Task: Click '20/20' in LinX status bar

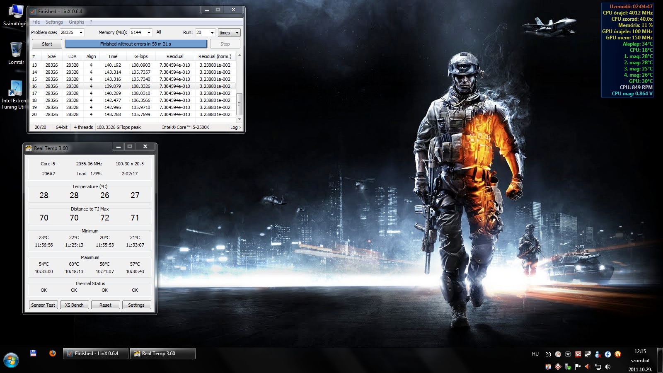Action: pos(41,127)
